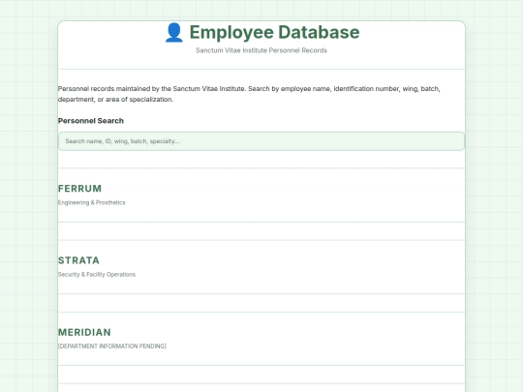Click subtitle 'Sanctum Vitae Institute Personnel Records'
523x392 pixels.
coord(261,50)
